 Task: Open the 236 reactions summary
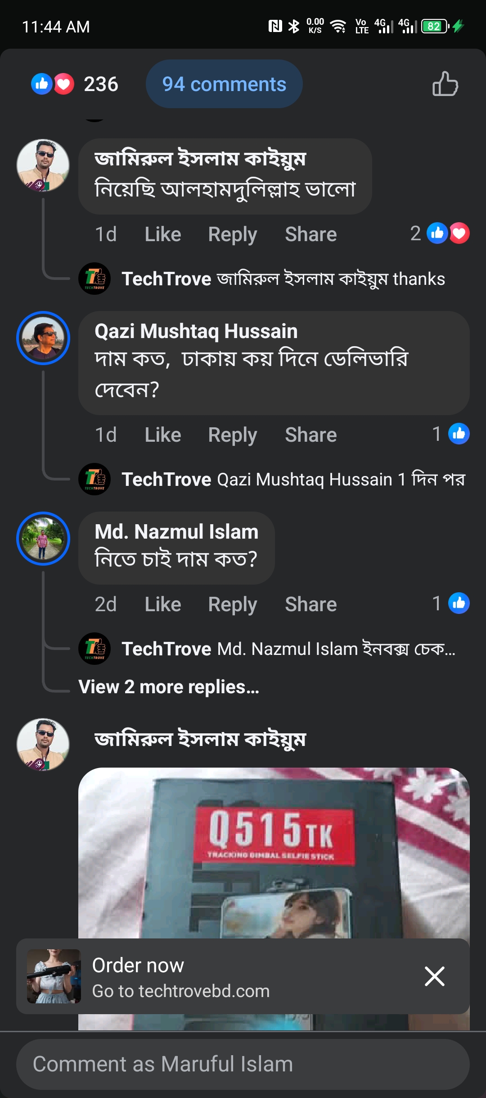(75, 84)
